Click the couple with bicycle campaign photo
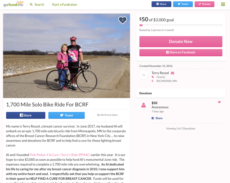230x183 pixels. [66, 56]
